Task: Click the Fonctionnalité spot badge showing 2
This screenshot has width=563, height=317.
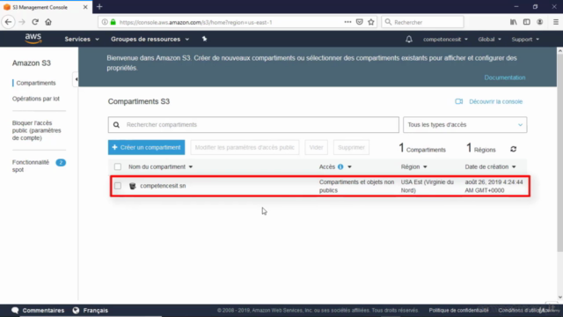Action: pos(61,162)
